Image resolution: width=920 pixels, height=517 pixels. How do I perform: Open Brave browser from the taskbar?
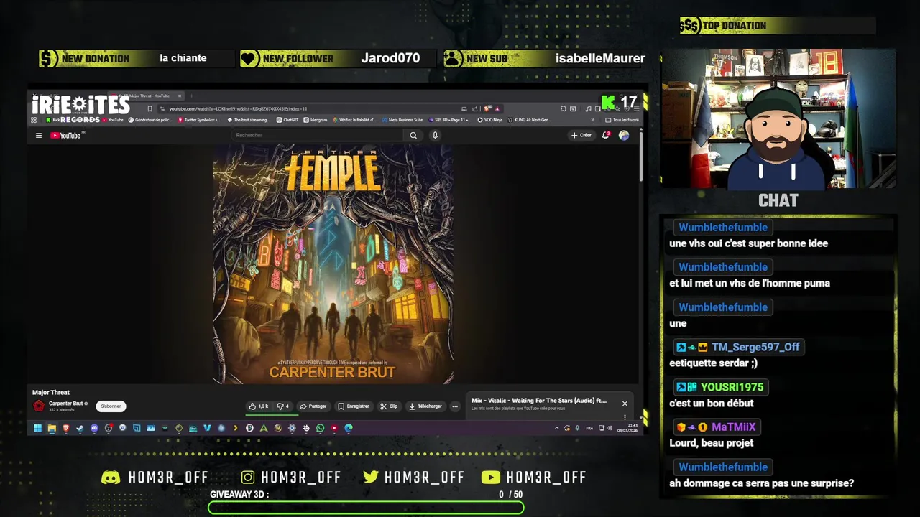(x=66, y=428)
